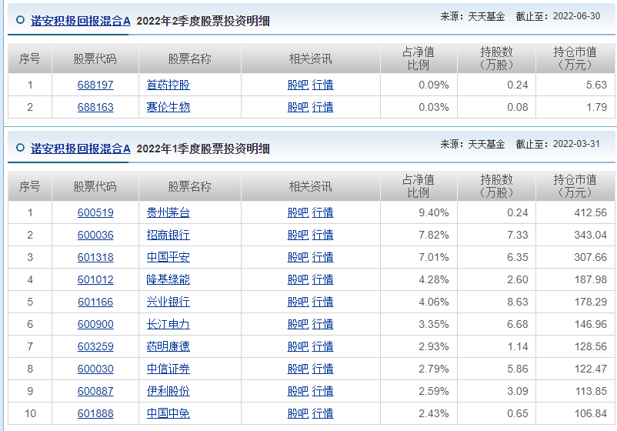617x431 pixels.
Task: Open stock code 601166 link
Action: (x=95, y=302)
